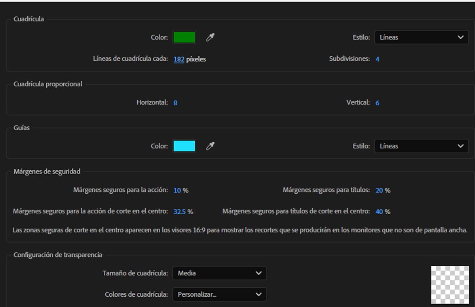
Task: Open the Estilo dropdown under Guías
Action: coord(421,146)
